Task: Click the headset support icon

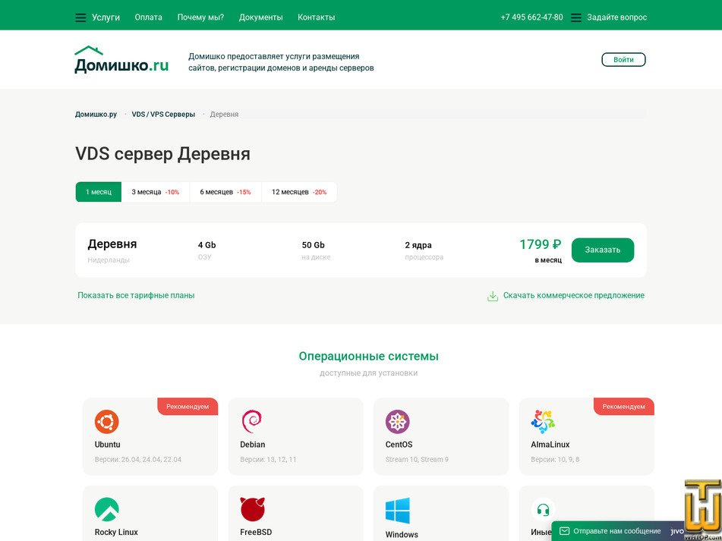Action: pyautogui.click(x=543, y=510)
